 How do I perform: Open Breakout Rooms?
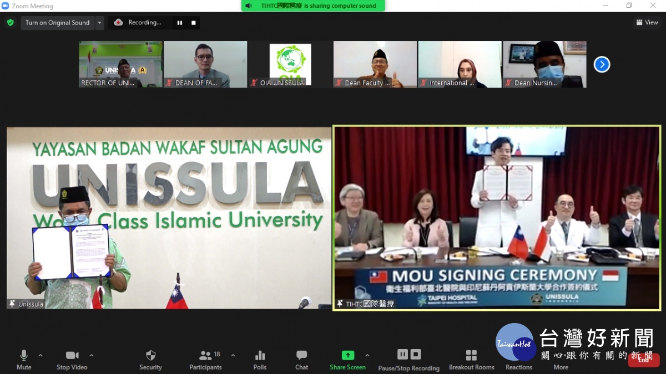(472, 360)
